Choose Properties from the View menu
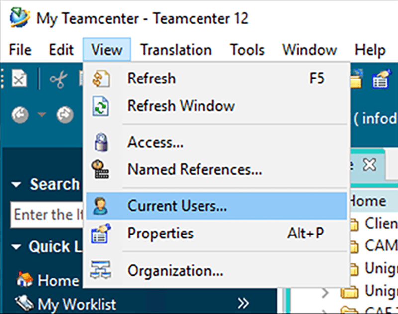The width and height of the screenshot is (398, 314). [216, 233]
